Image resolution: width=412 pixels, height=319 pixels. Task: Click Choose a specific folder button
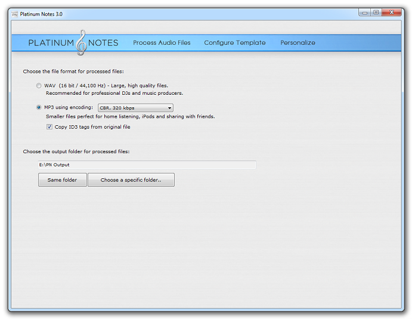(131, 180)
